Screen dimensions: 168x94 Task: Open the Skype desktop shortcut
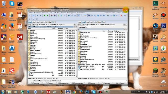pyautogui.click(x=12, y=4)
